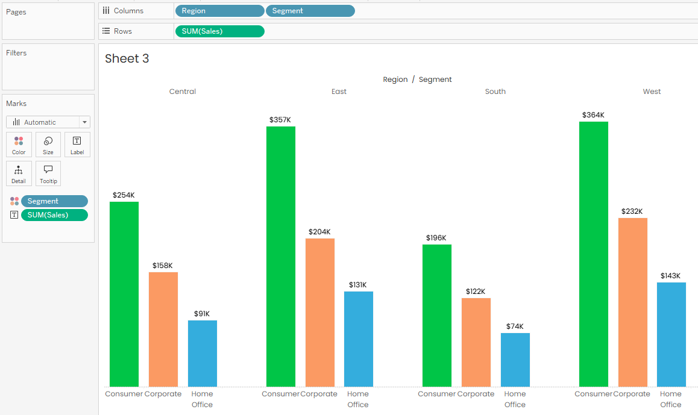Click the blue Home Office bar in South
698x415 pixels.
[515, 360]
